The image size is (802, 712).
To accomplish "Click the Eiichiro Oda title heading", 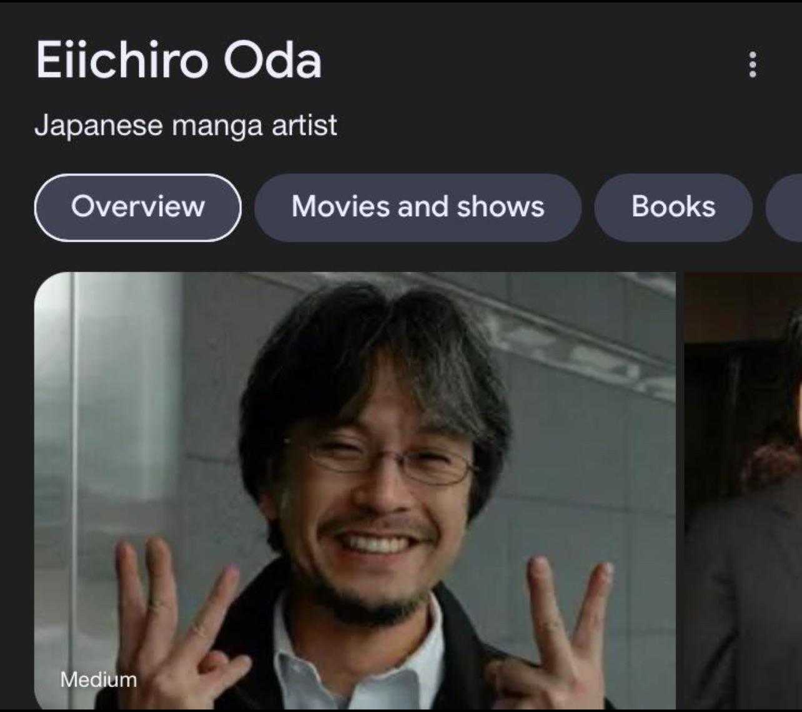I will [179, 61].
